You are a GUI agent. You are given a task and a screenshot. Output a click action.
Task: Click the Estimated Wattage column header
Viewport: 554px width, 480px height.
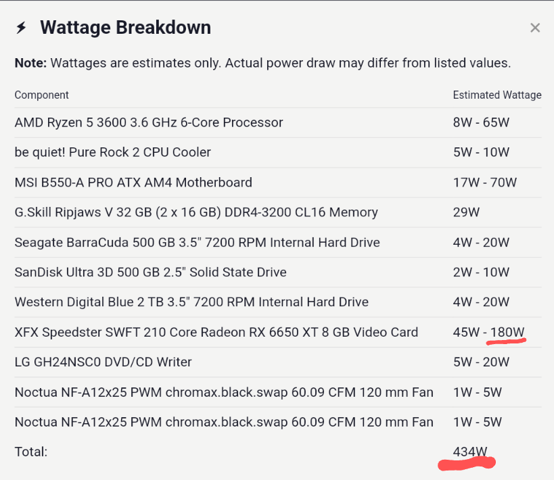point(497,95)
